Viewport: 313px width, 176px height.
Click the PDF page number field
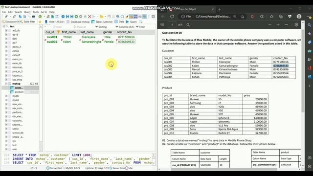click(172, 25)
